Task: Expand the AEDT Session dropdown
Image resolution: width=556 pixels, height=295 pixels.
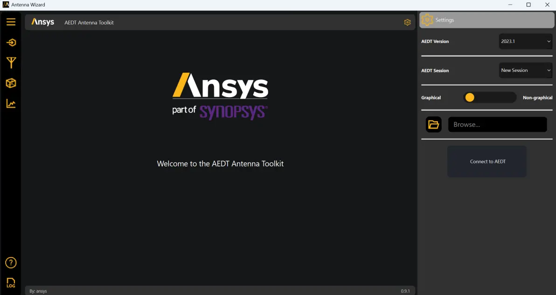Action: tap(526, 70)
